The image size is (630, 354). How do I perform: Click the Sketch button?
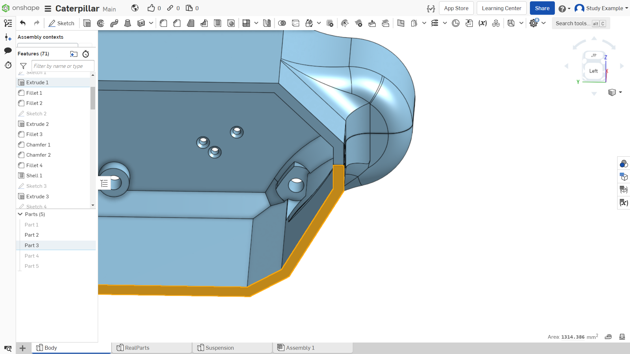[x=61, y=23]
